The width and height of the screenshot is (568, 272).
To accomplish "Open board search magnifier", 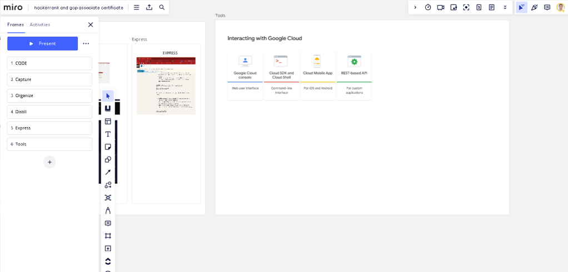I will 162,7.
